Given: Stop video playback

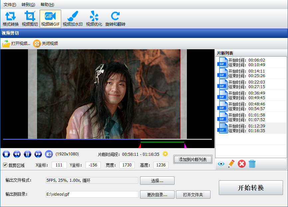Looking at the screenshot, I should pos(6,154).
